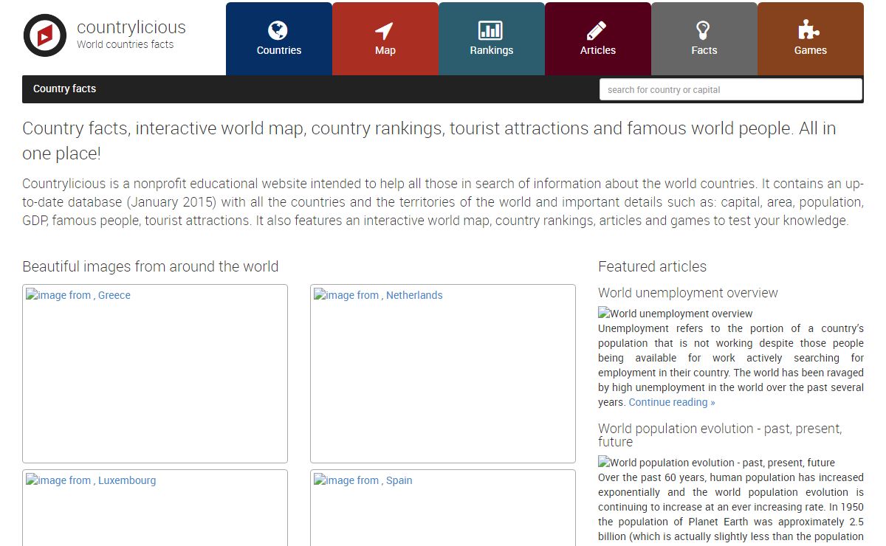Click the Country facts bar label
This screenshot has width=886, height=546.
pos(64,89)
